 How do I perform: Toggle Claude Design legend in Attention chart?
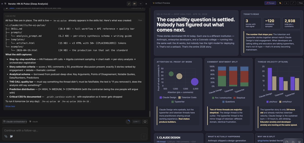168,97
